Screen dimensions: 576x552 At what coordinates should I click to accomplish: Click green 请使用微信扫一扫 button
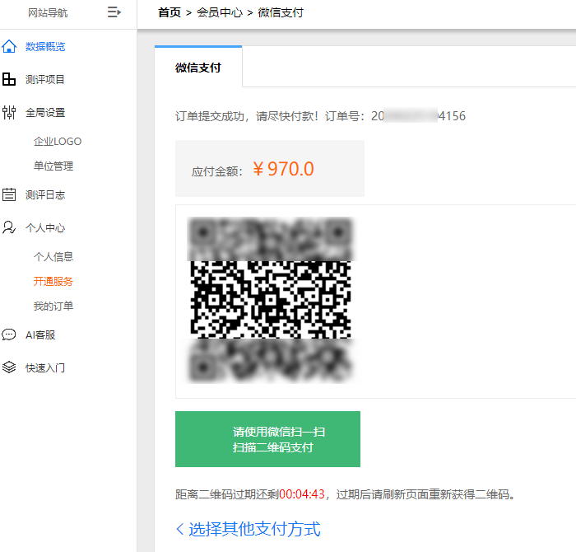point(267,439)
